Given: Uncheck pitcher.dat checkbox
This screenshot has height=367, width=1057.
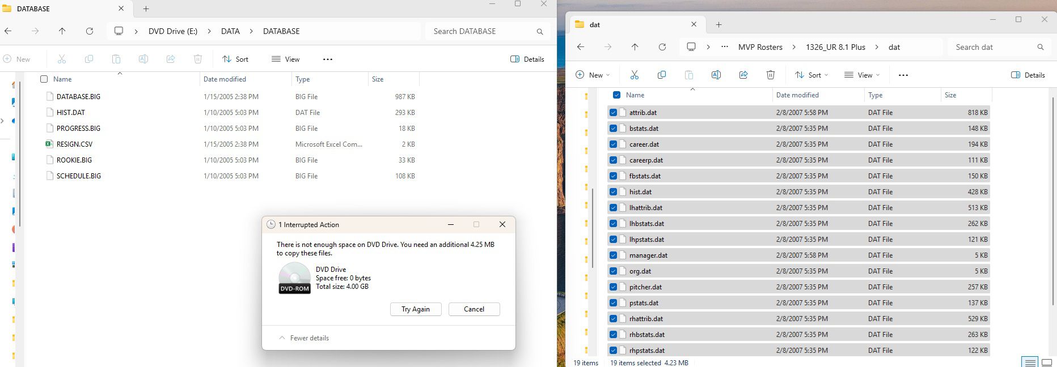Looking at the screenshot, I should [x=613, y=287].
